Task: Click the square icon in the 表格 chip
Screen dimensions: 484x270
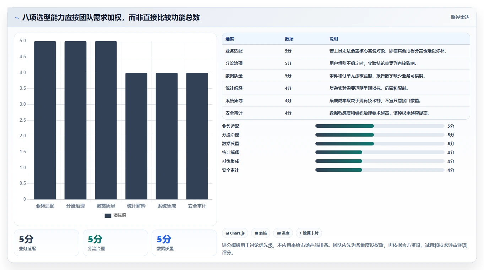Action: (x=256, y=233)
